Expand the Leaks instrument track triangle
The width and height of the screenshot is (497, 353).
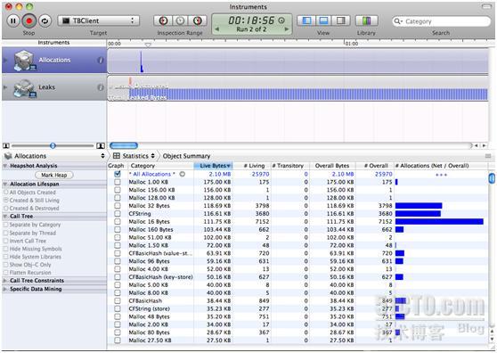(5, 87)
